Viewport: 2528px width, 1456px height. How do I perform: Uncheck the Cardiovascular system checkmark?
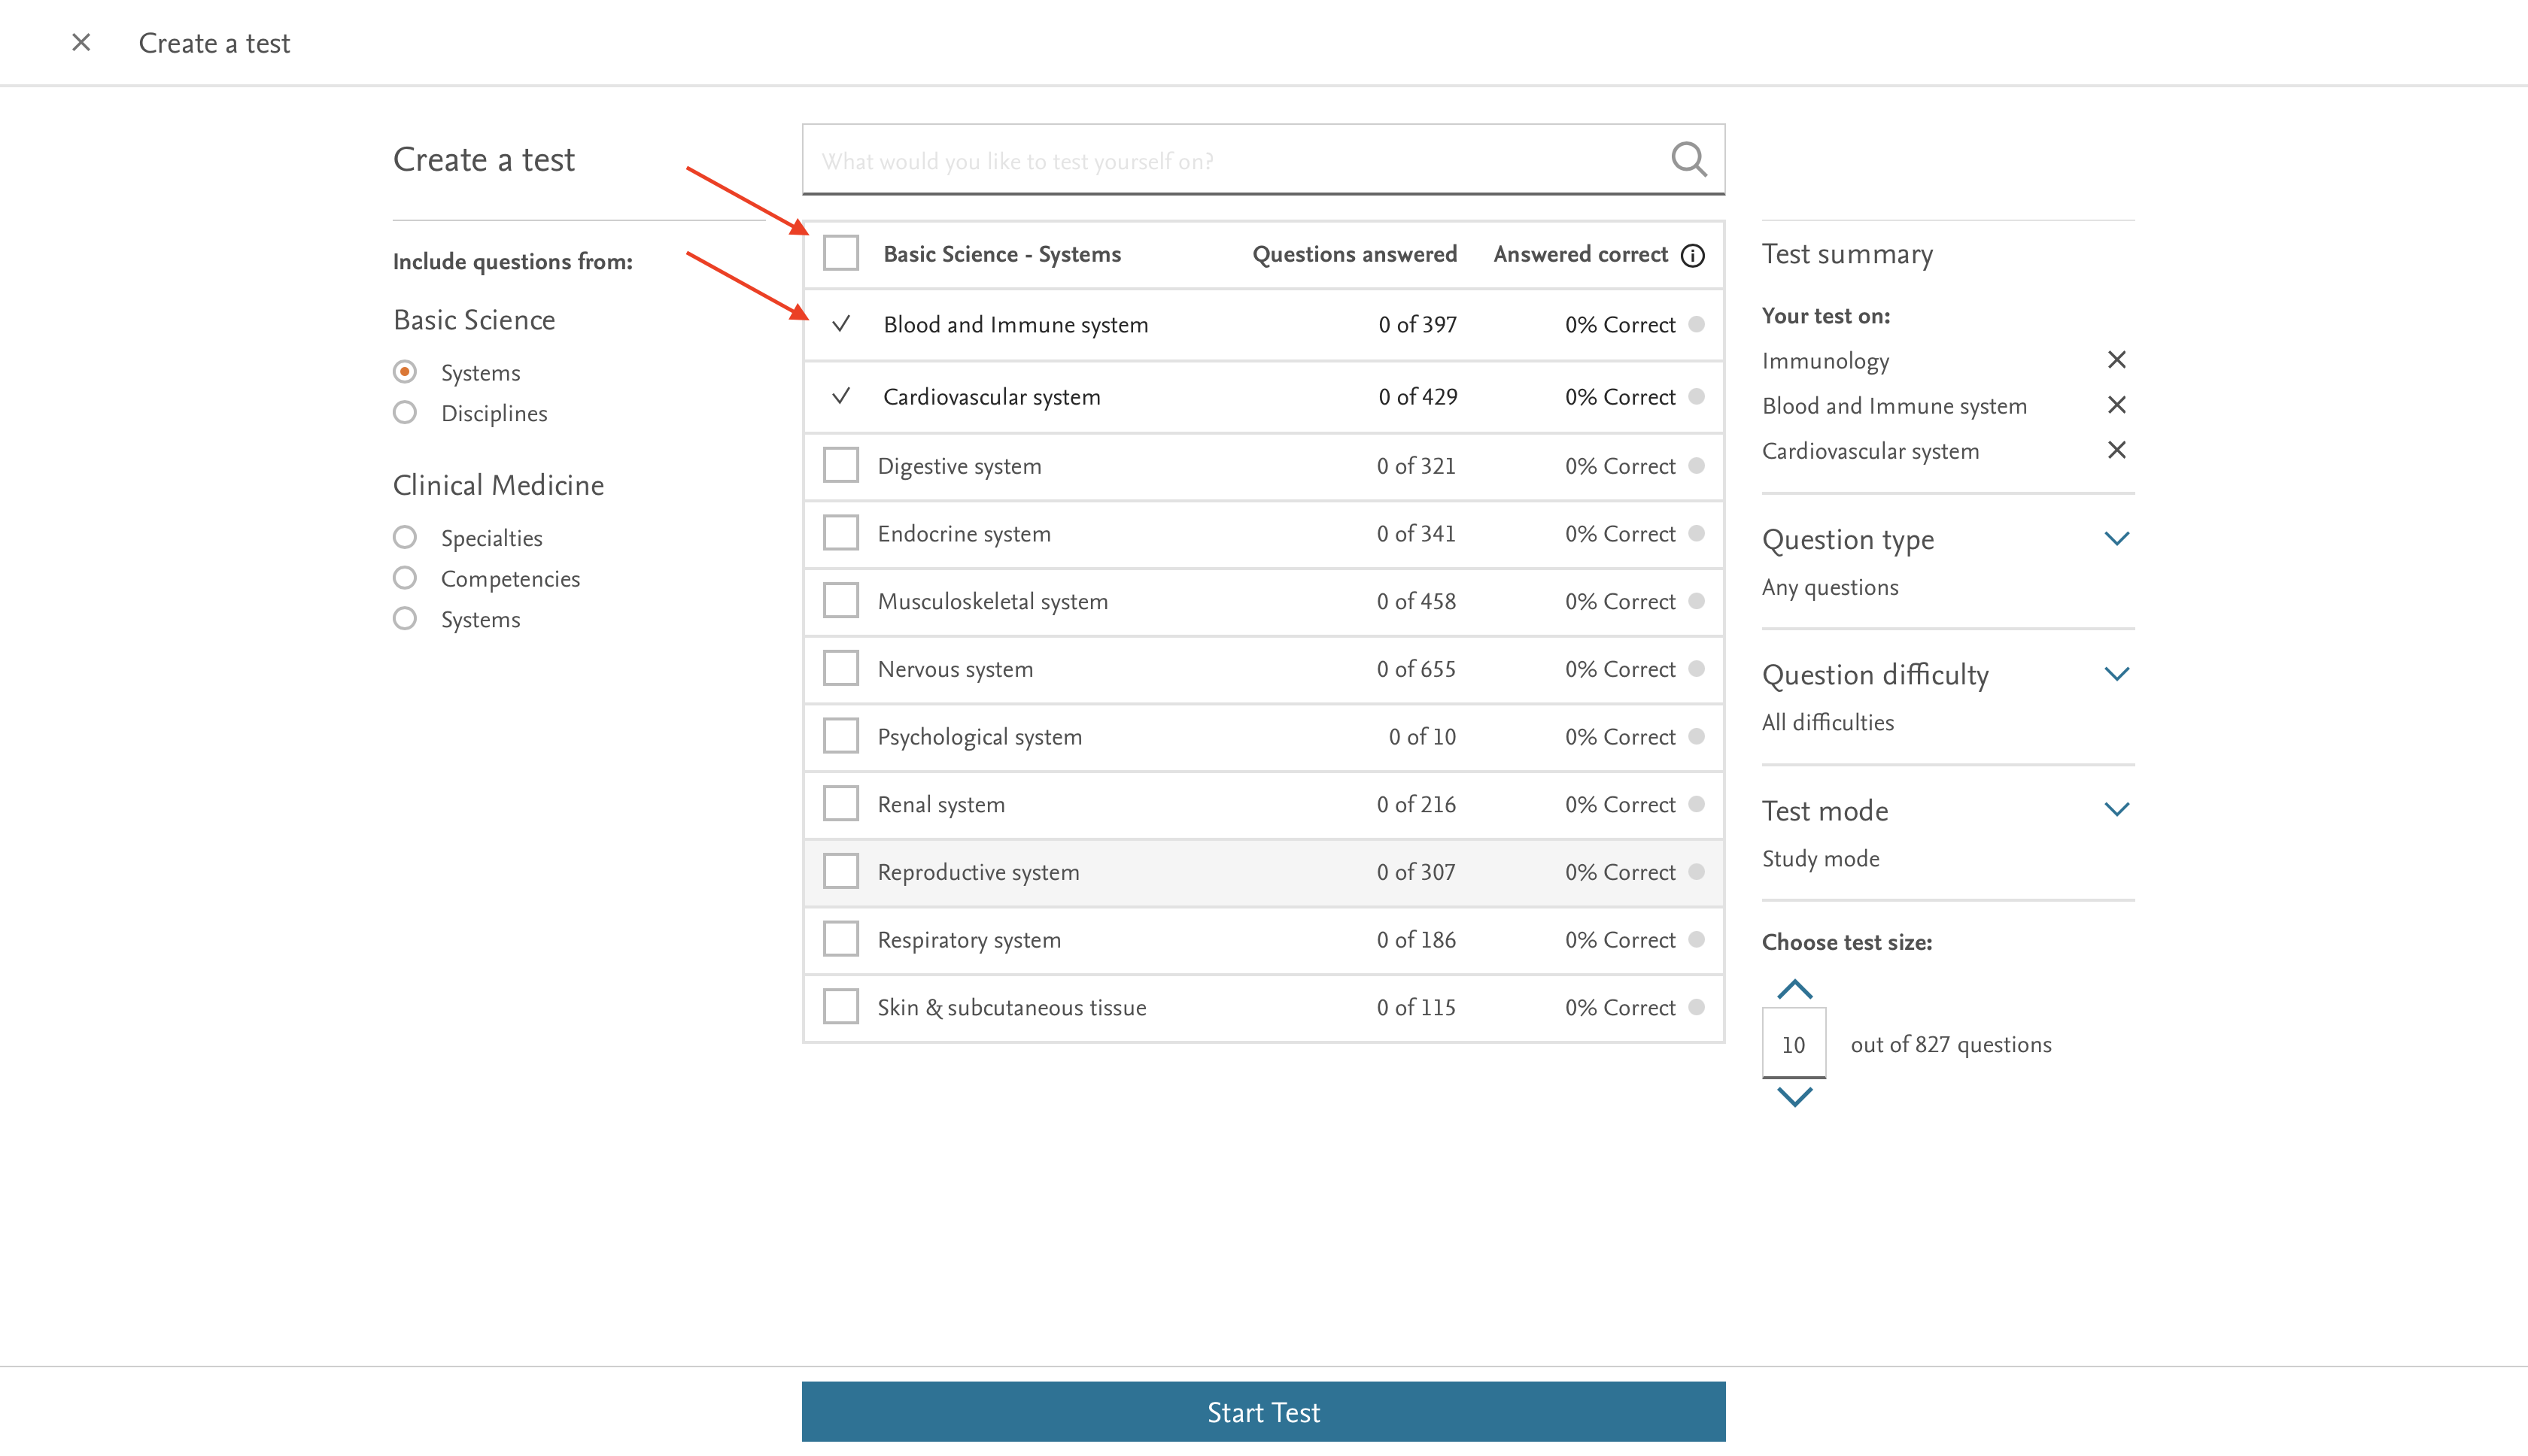pyautogui.click(x=841, y=396)
